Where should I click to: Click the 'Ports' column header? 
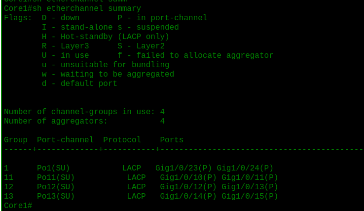pos(172,140)
